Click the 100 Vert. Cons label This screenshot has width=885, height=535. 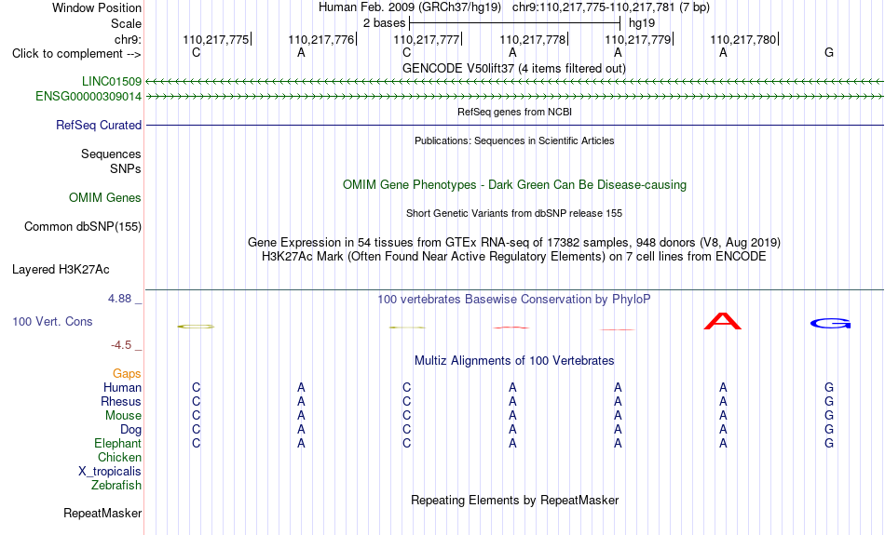pyautogui.click(x=52, y=321)
